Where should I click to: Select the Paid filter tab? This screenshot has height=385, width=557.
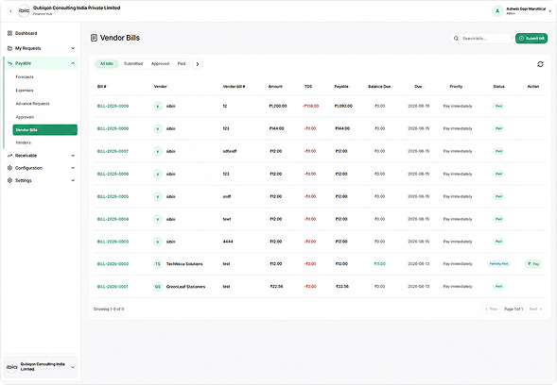tap(182, 64)
